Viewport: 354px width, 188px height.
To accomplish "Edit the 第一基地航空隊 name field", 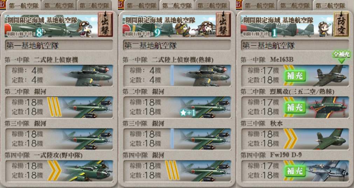I will tap(59, 46).
